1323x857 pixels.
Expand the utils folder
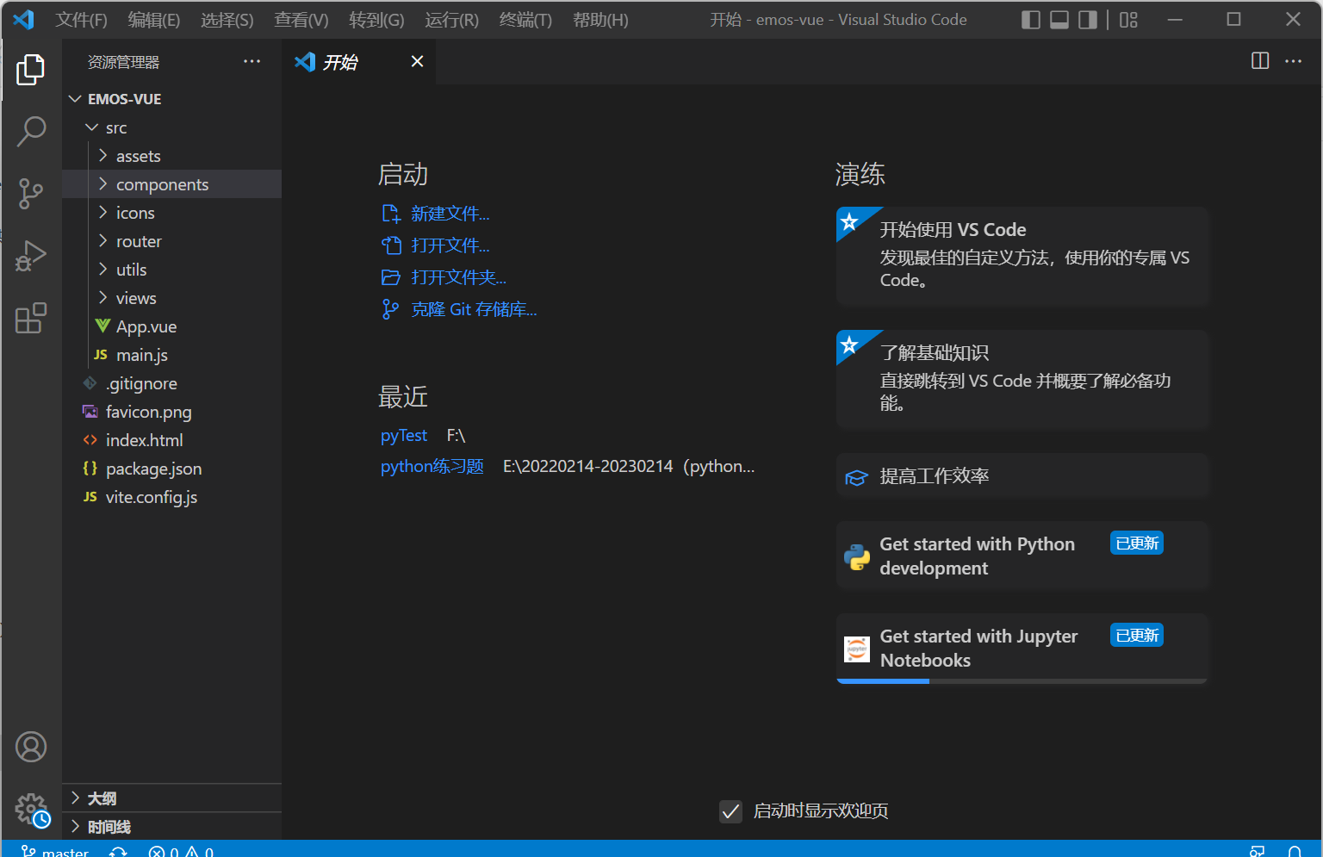(172, 270)
